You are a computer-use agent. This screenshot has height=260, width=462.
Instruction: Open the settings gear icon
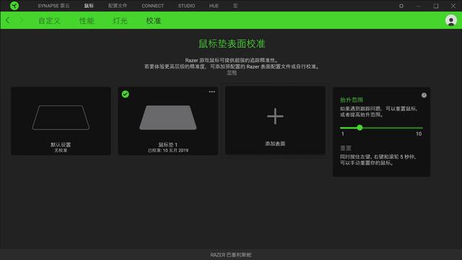[401, 6]
